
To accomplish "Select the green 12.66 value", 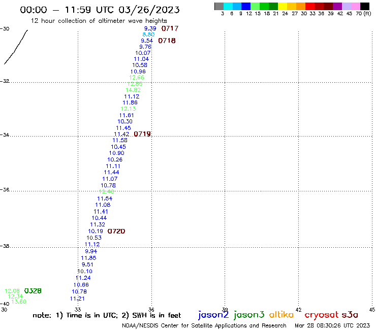I will (137, 78).
